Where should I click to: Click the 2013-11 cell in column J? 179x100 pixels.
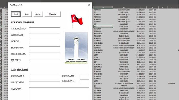[x=152, y=50]
